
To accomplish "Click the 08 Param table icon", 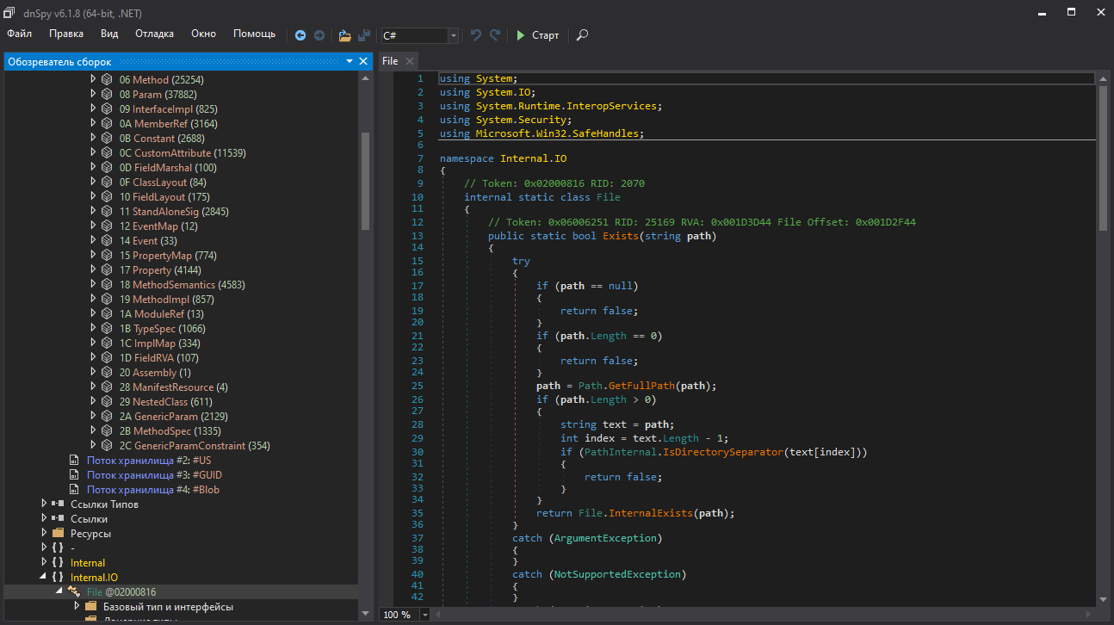I will pos(108,95).
